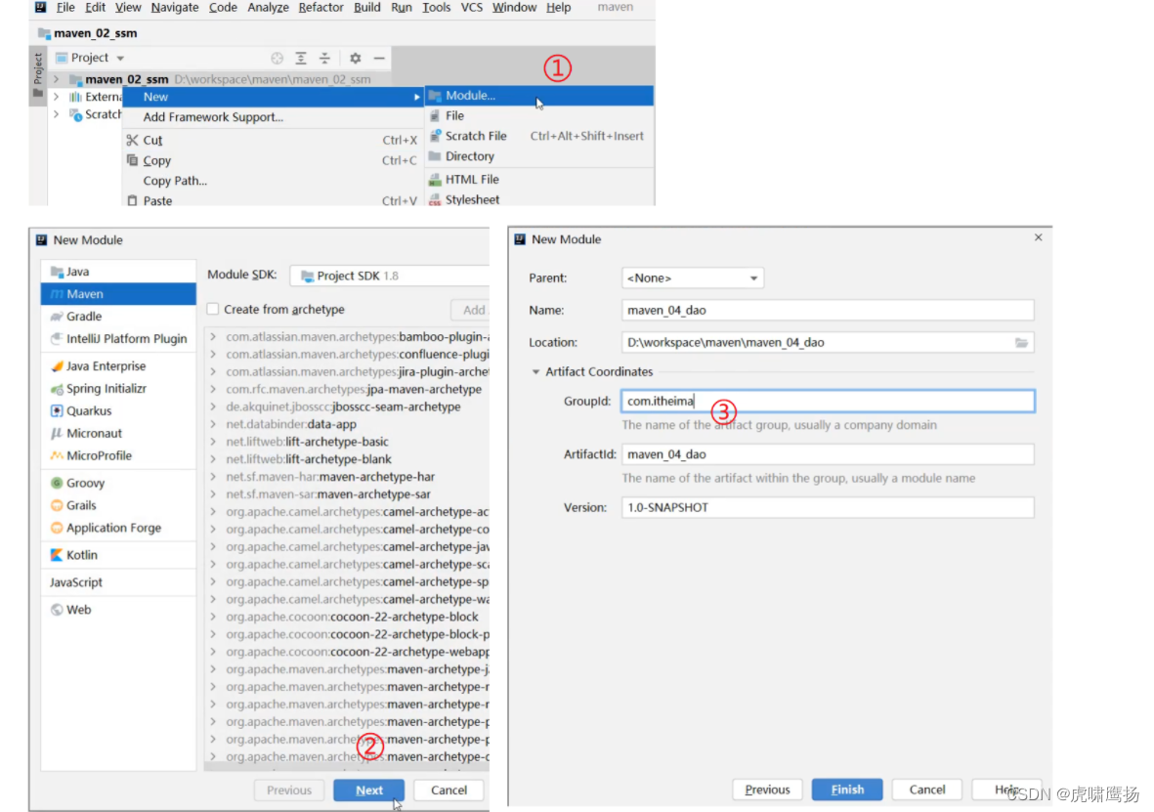Click the Paste clipboard icon in the context menu

pos(133,200)
